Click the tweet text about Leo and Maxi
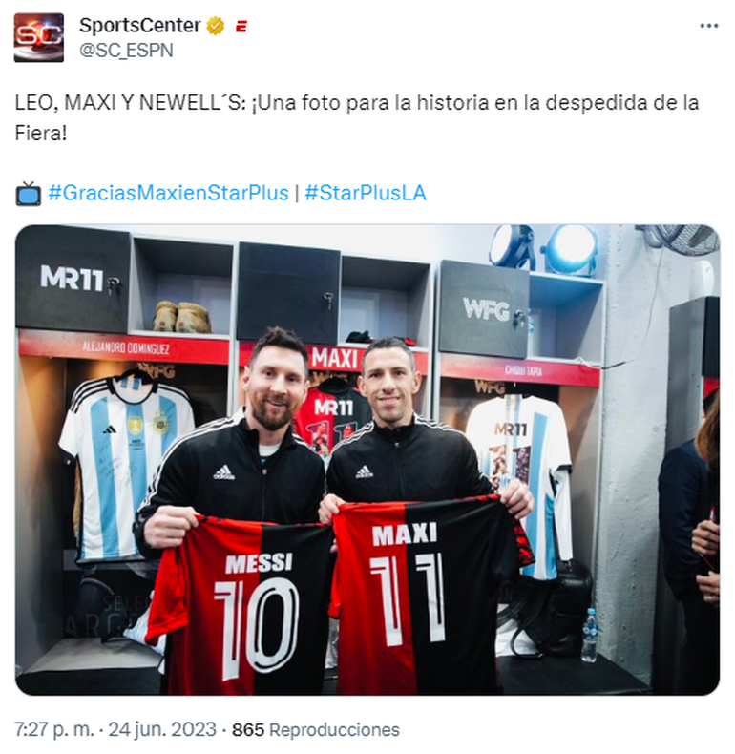Image resolution: width=735 pixels, height=754 pixels. tap(356, 117)
